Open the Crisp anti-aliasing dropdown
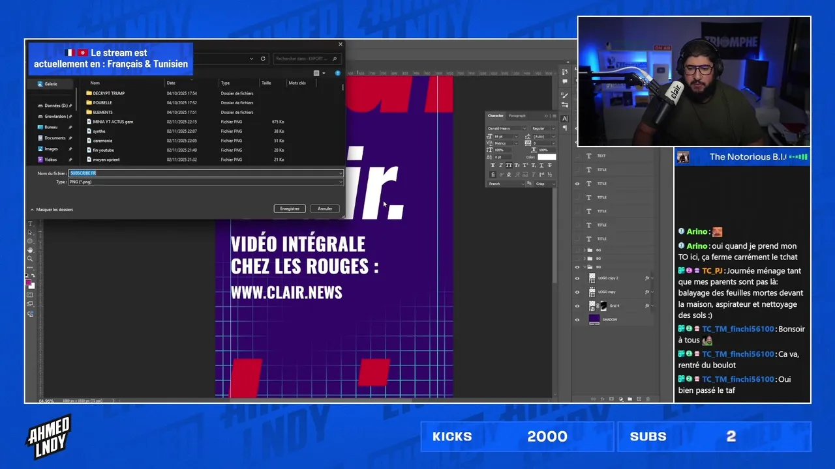This screenshot has width=835, height=469. (554, 184)
